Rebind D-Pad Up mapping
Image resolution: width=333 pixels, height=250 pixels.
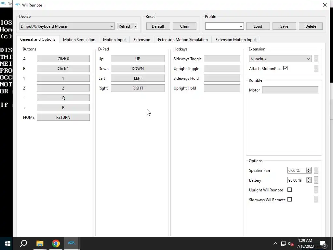click(138, 59)
